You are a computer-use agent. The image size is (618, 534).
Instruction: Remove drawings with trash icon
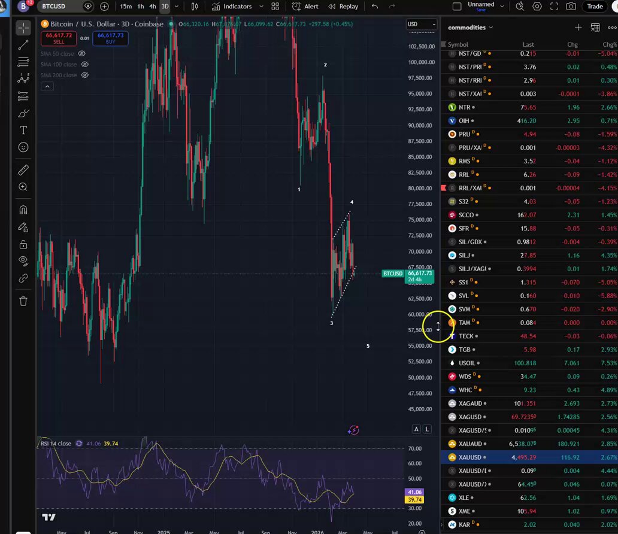(23, 301)
